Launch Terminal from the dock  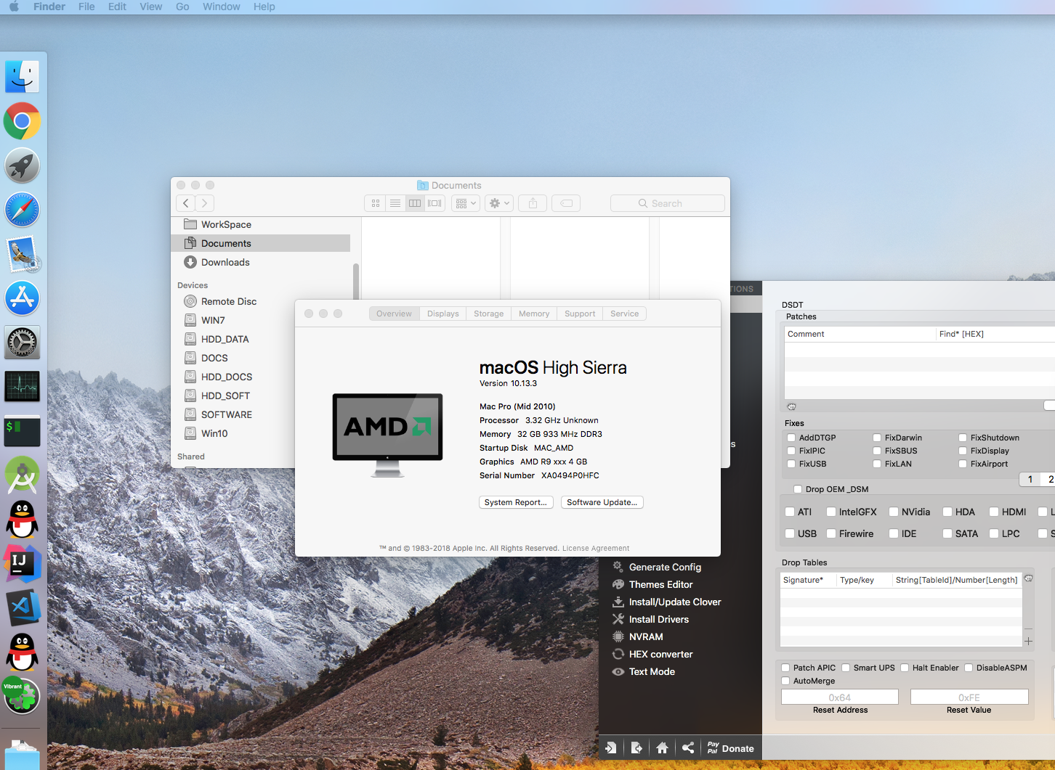23,431
